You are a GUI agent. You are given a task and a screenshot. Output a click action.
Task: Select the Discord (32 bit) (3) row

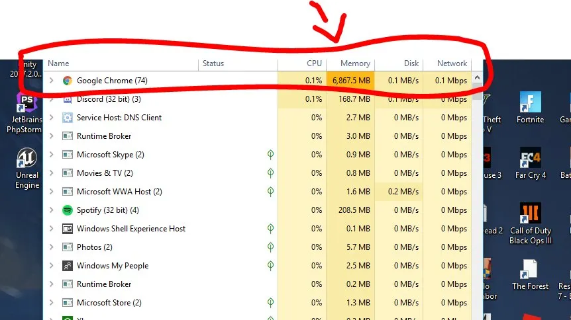point(258,99)
